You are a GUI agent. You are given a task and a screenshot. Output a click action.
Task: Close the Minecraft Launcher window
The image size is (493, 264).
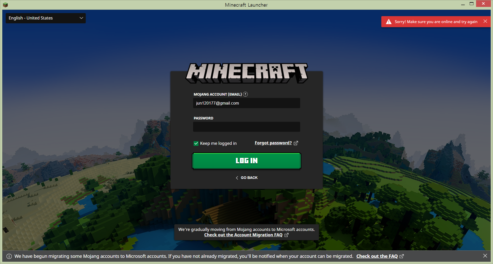click(x=483, y=4)
